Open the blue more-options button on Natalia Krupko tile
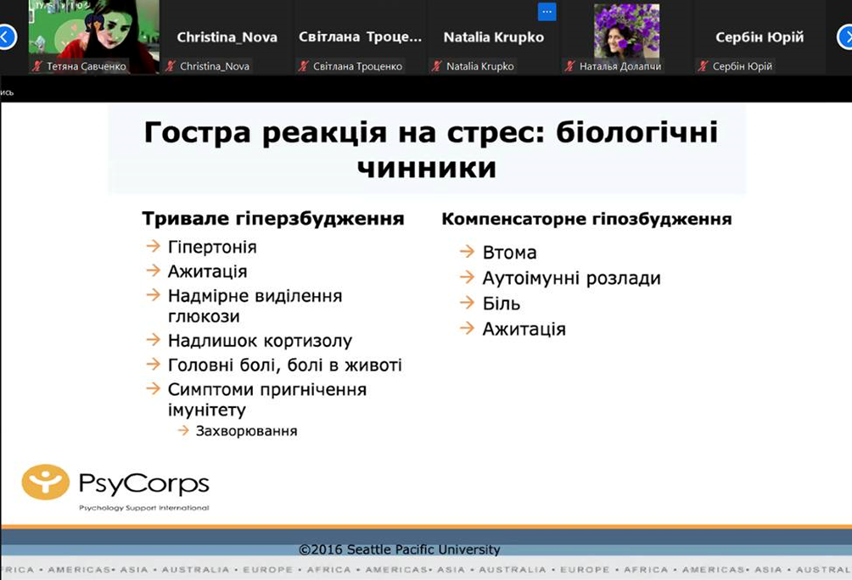852x580 pixels. 547,12
